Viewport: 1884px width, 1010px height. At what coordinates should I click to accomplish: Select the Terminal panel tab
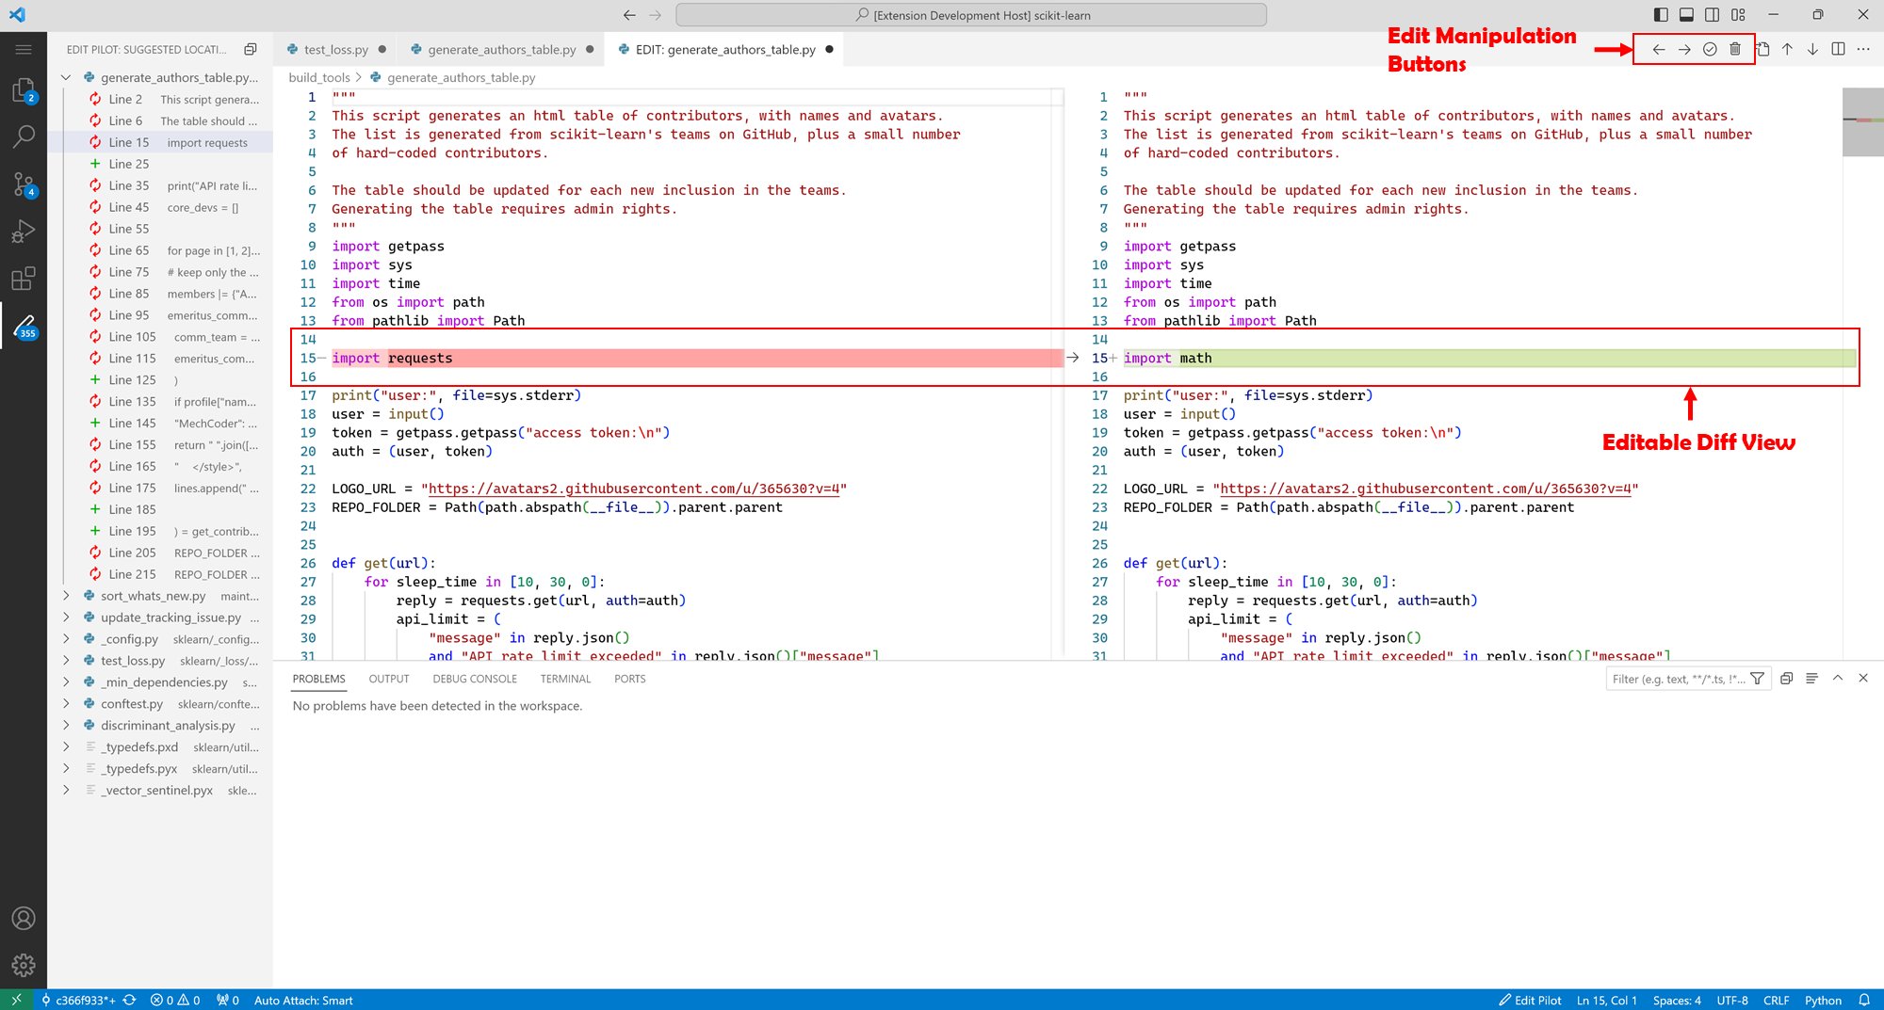pos(565,679)
